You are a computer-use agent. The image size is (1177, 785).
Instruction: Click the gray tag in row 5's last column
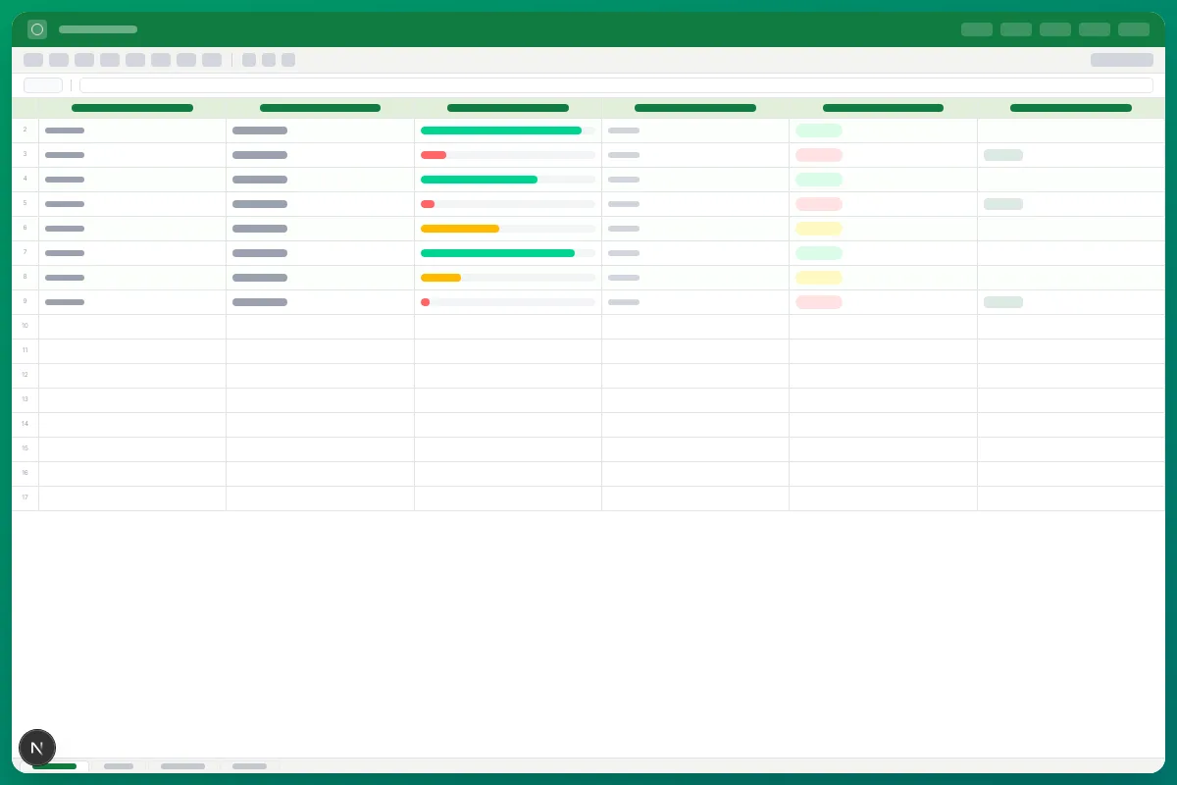1003,204
